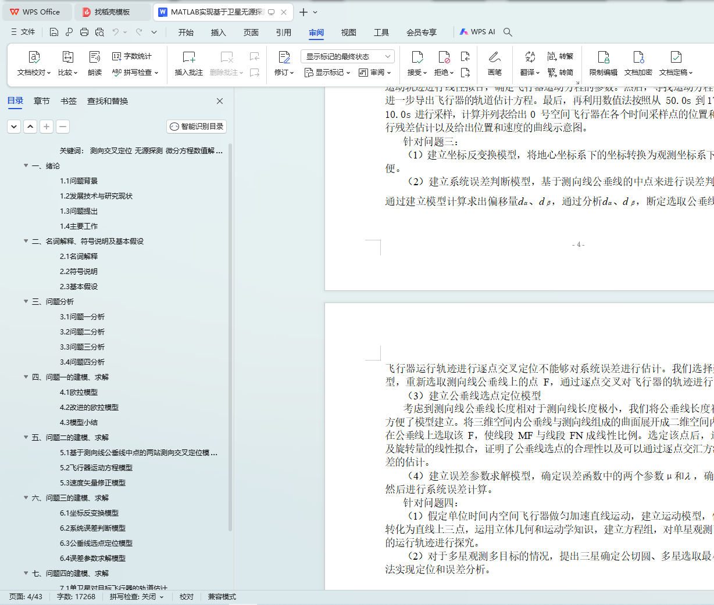Viewport: 714px width, 605px height.
Task: Open the 比较 compare documents tool
Action: [67, 63]
